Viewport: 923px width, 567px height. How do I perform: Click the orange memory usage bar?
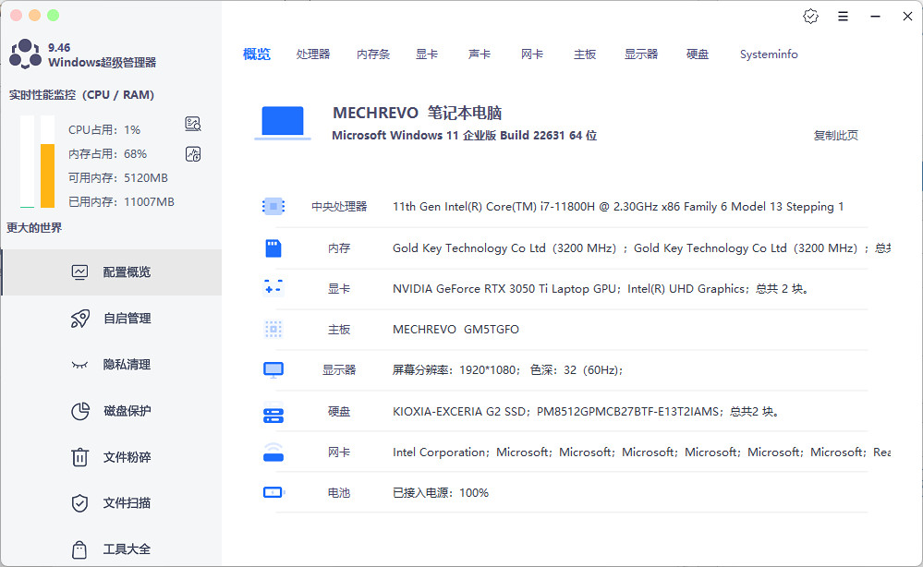point(48,175)
